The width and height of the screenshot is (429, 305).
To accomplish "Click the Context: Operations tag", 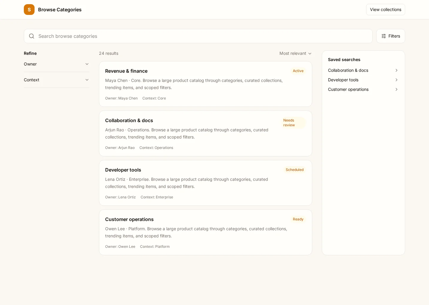I will [x=156, y=148].
